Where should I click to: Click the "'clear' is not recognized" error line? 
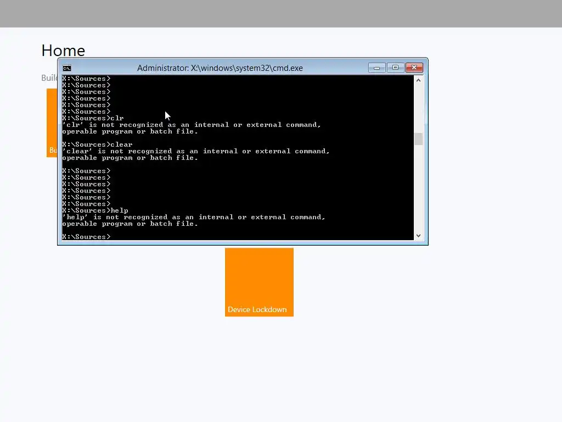[196, 151]
